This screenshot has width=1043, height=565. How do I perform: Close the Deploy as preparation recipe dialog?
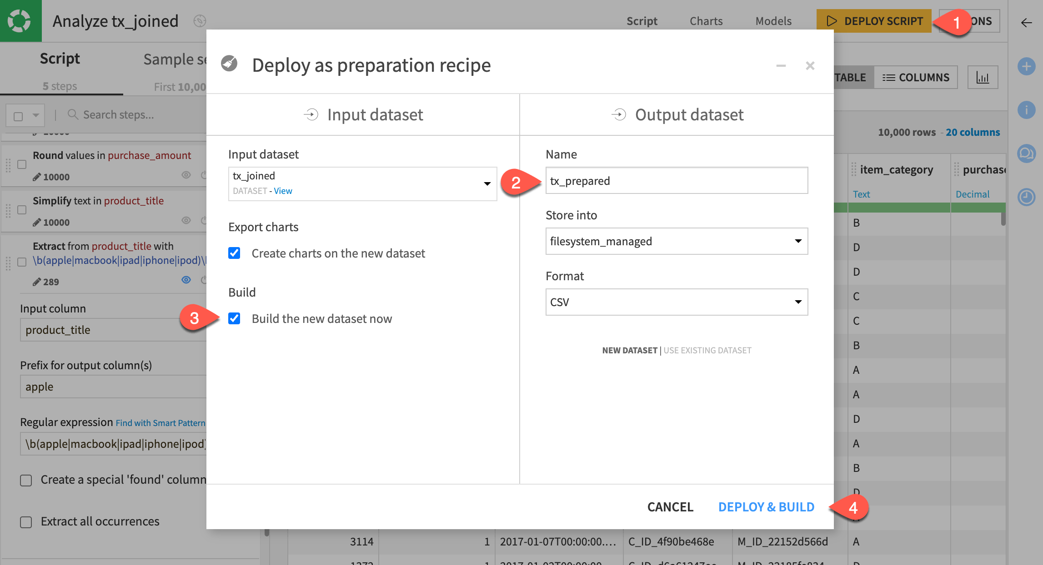(x=810, y=66)
